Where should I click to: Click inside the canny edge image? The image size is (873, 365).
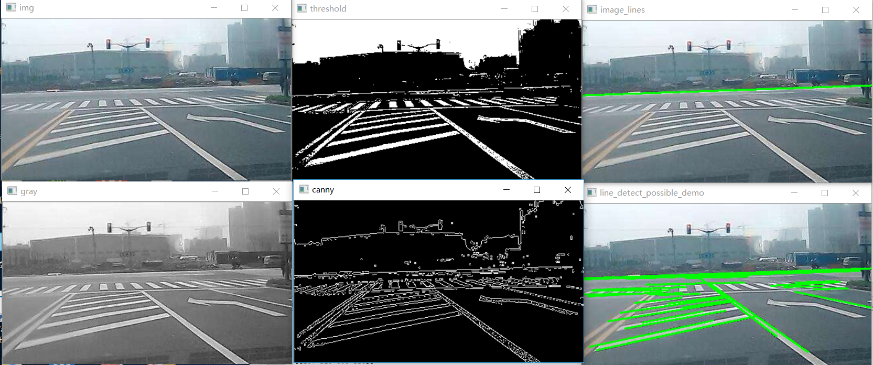tap(438, 281)
